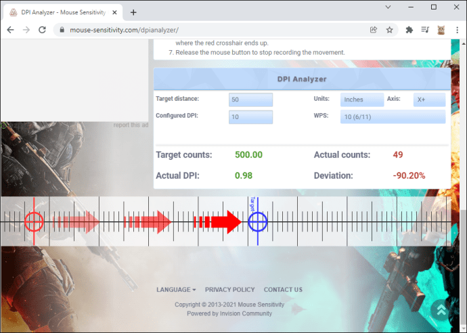Open the LANGUAGE menu
Screen dimensions: 467x333
(x=176, y=290)
